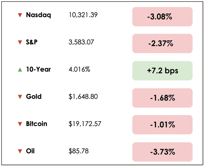Select the S&P label
Viewport: 204px width, 166px height.
33,42
